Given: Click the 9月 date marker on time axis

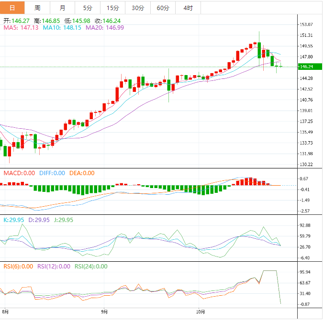Looking at the screenshot, I should click(104, 312).
